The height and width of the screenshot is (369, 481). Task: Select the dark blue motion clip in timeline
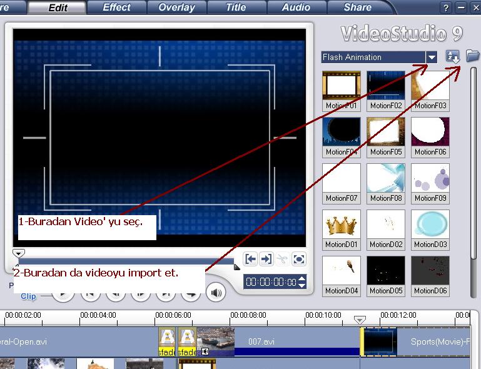coord(379,341)
